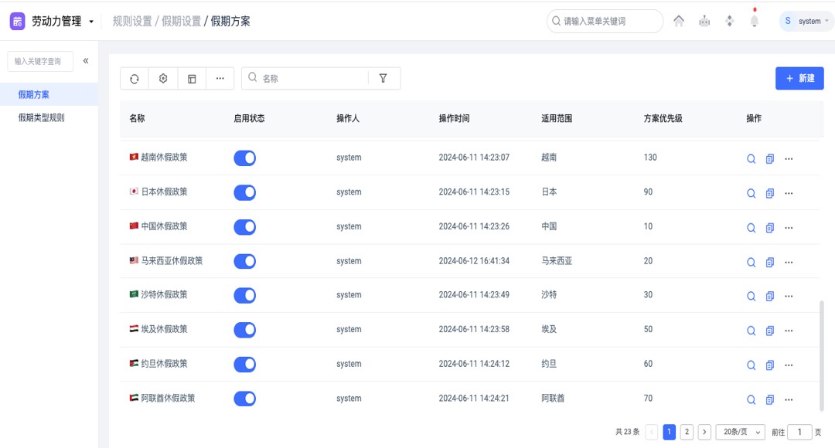Viewport: 835px width, 448px height.
Task: Click the 新建 button
Action: pos(799,79)
